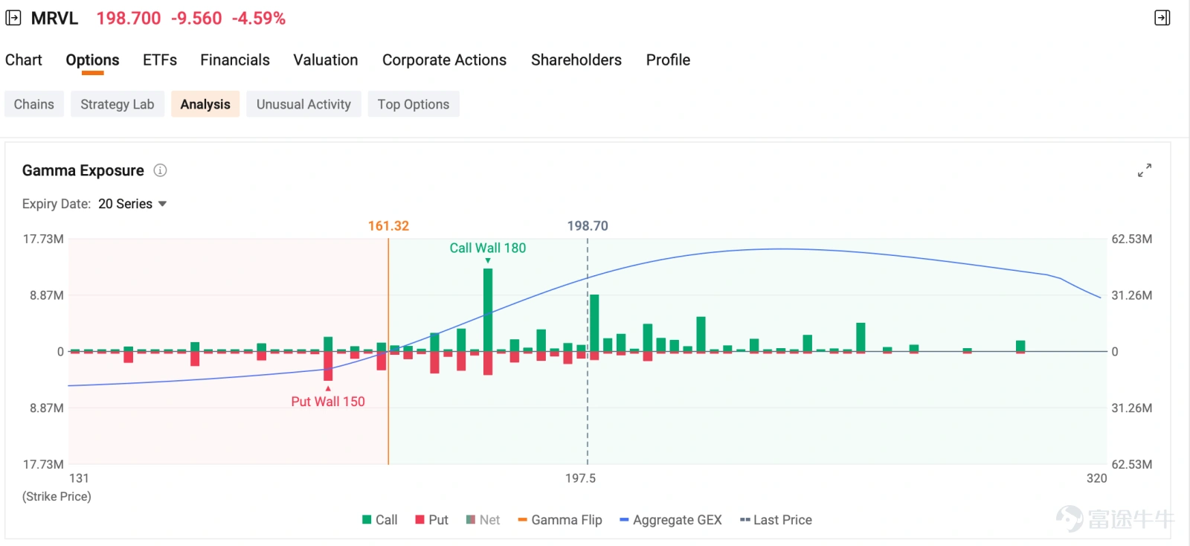This screenshot has width=1190, height=546.
Task: Open the Expiry Date 20 Series dropdown
Action: 132,204
